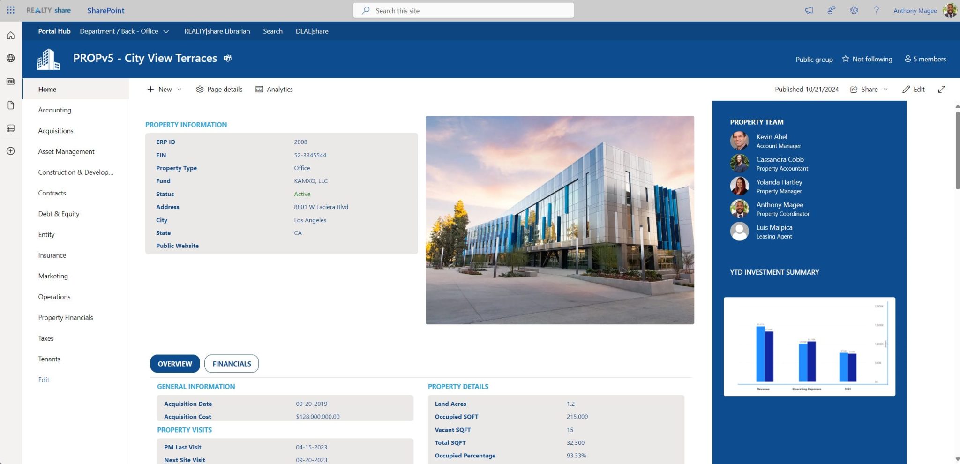Expand the Share dropdown chevron
Screen dimensions: 960x464
tap(885, 89)
